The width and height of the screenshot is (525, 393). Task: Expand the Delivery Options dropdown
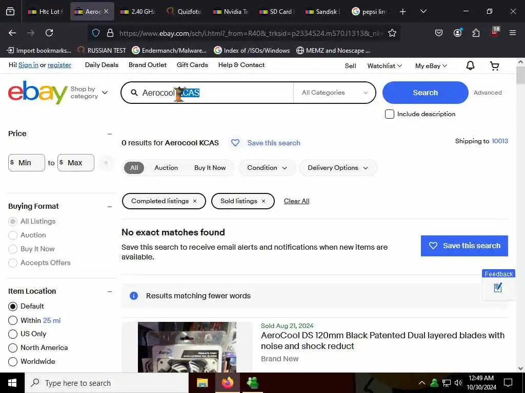(338, 168)
